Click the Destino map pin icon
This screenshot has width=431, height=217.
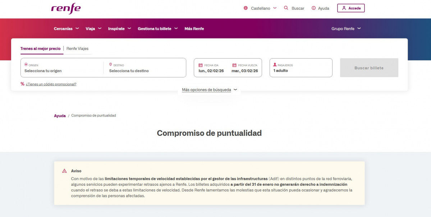111,64
